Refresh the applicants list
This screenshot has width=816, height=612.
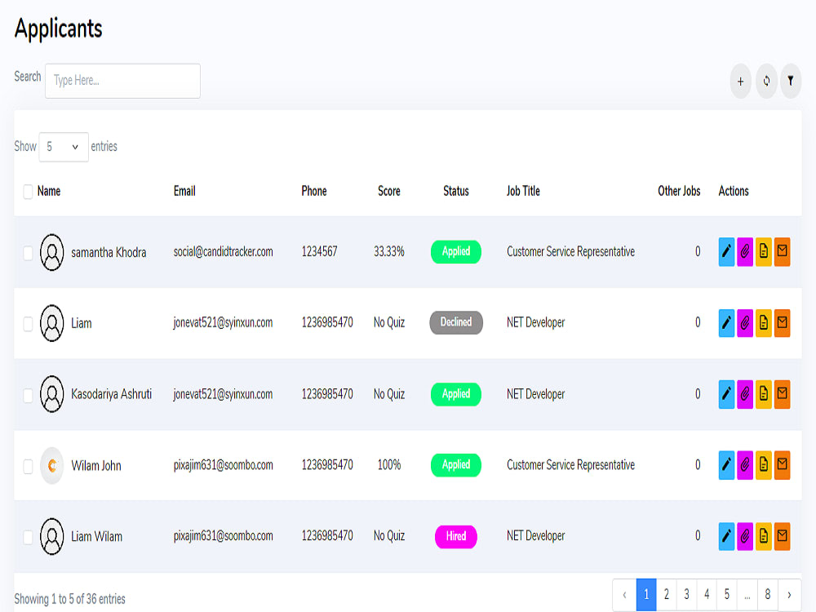pos(765,81)
